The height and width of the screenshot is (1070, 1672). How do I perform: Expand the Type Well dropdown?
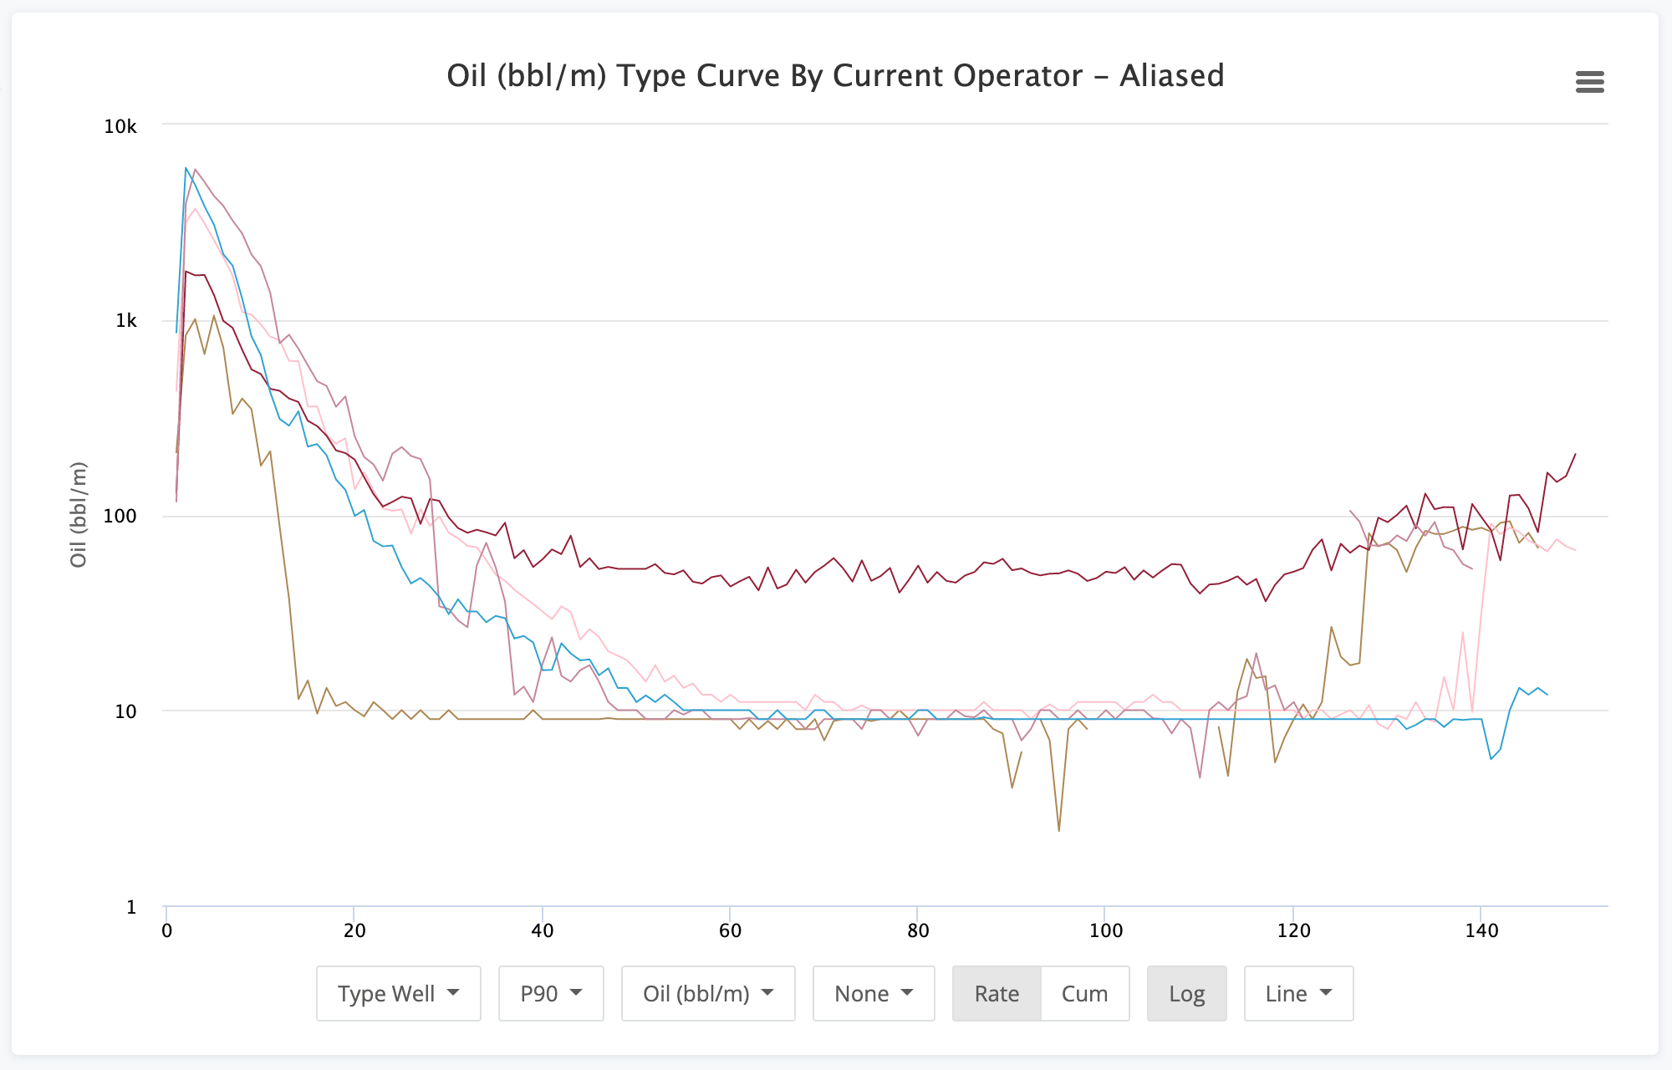click(399, 993)
